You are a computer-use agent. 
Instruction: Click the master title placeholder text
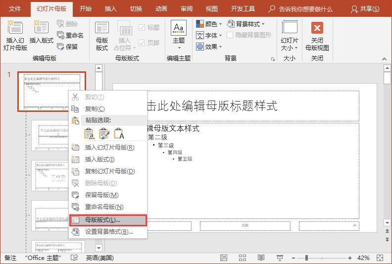pos(212,106)
